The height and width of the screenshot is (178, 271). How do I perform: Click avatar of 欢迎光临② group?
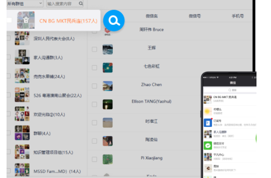22,114
